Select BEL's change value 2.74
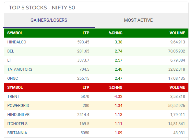The width and height of the screenshot is (191, 140). pyautogui.click(x=118, y=51)
